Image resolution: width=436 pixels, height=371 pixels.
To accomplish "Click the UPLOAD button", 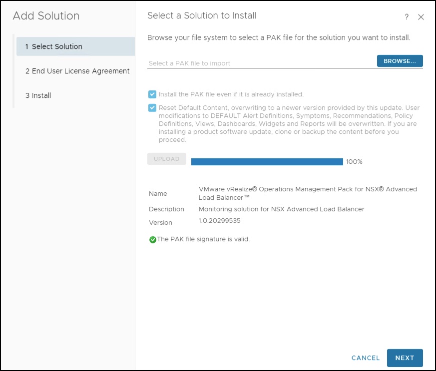I will coord(167,159).
